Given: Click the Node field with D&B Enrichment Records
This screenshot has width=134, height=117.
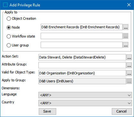Looking at the screenshot, I should (82, 27).
